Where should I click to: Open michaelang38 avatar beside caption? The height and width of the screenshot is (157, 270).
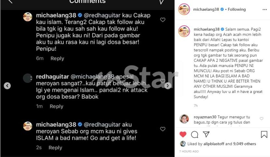184,31
